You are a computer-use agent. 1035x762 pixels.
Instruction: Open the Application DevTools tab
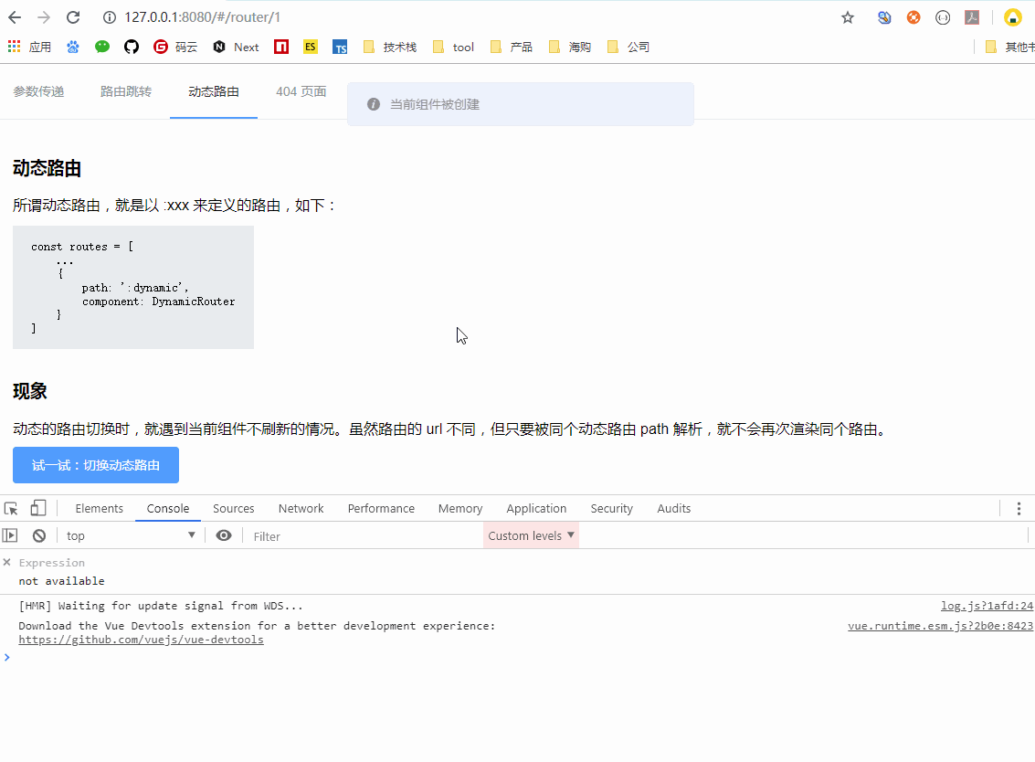coord(536,508)
